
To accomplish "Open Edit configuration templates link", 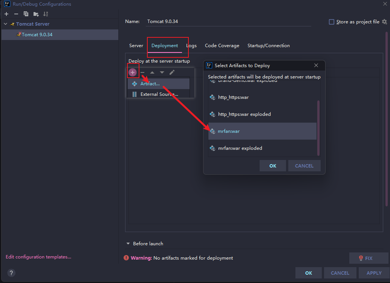I will click(x=38, y=257).
